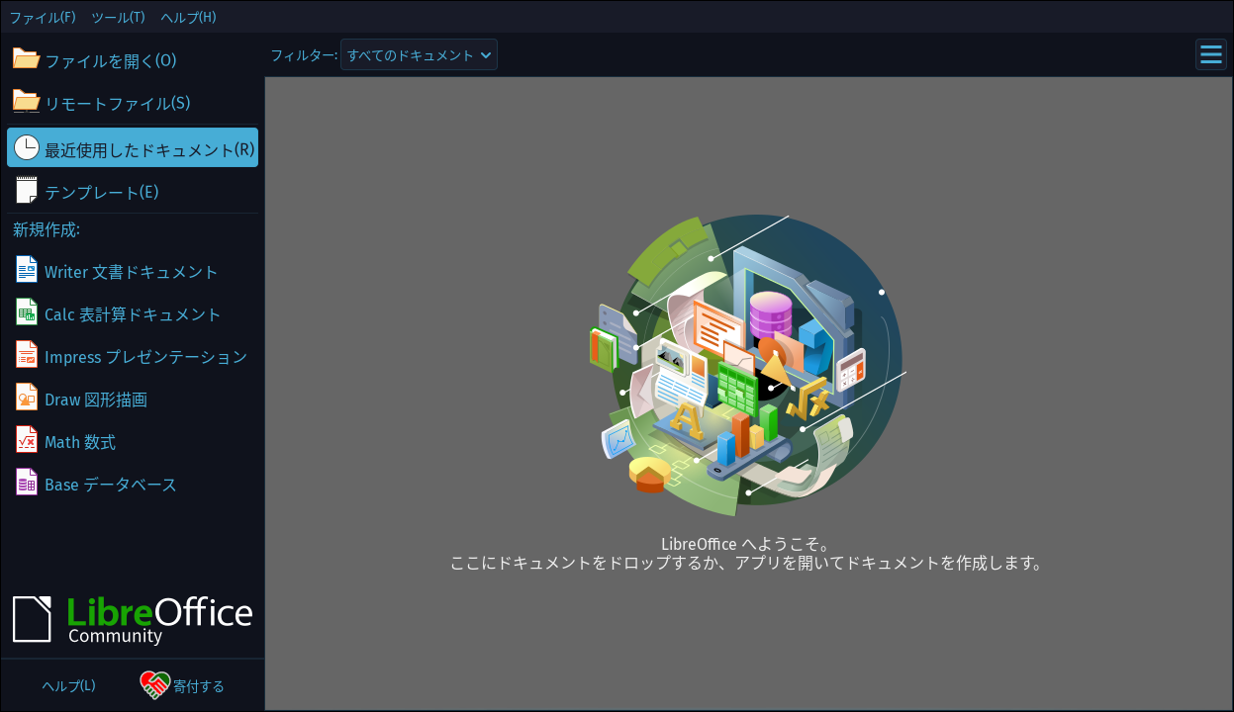Click the Impress presentation icon
This screenshot has height=712, width=1234.
(27, 355)
